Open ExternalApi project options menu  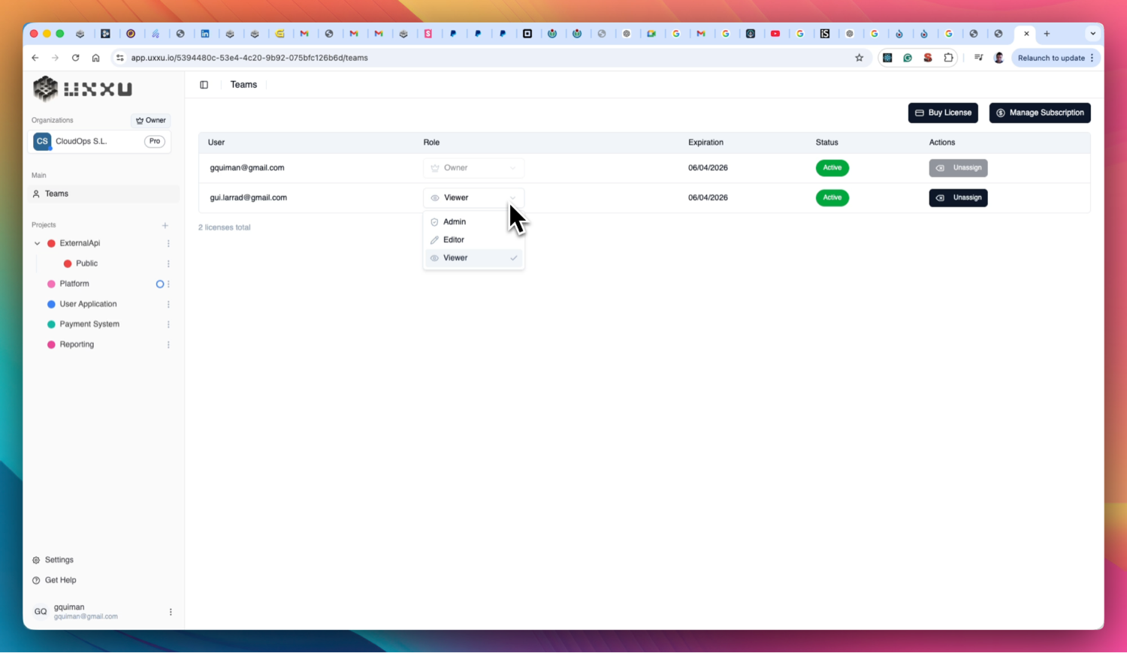(168, 243)
